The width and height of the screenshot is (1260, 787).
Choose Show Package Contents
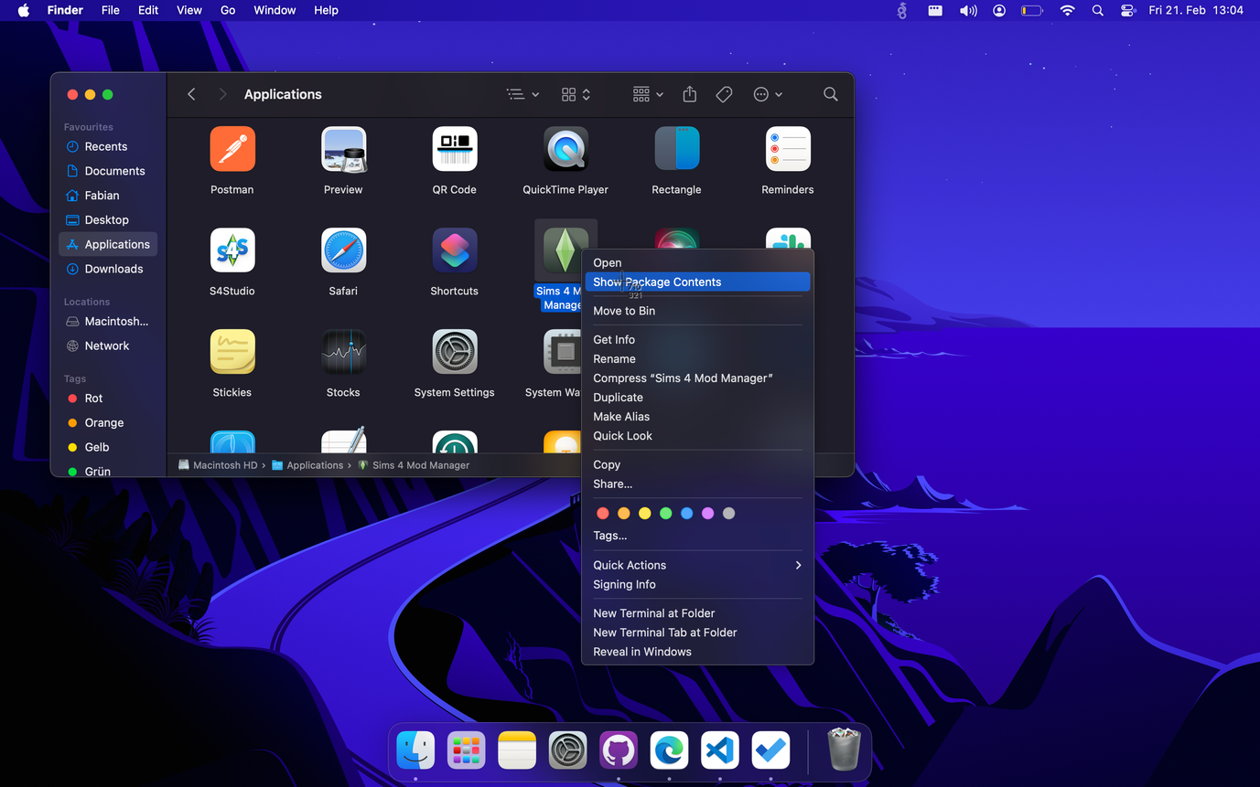697,282
